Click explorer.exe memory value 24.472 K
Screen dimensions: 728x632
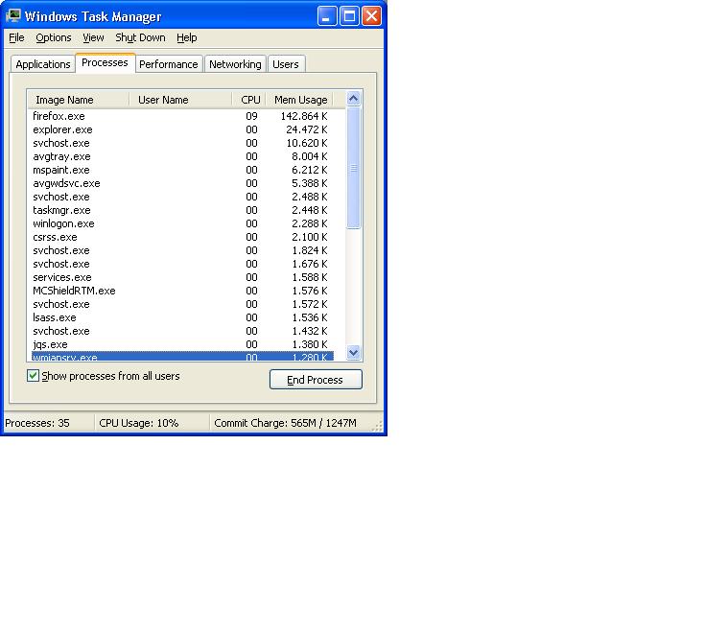tap(306, 129)
